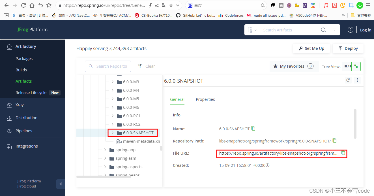Expand the spring-aop folder

105,150
